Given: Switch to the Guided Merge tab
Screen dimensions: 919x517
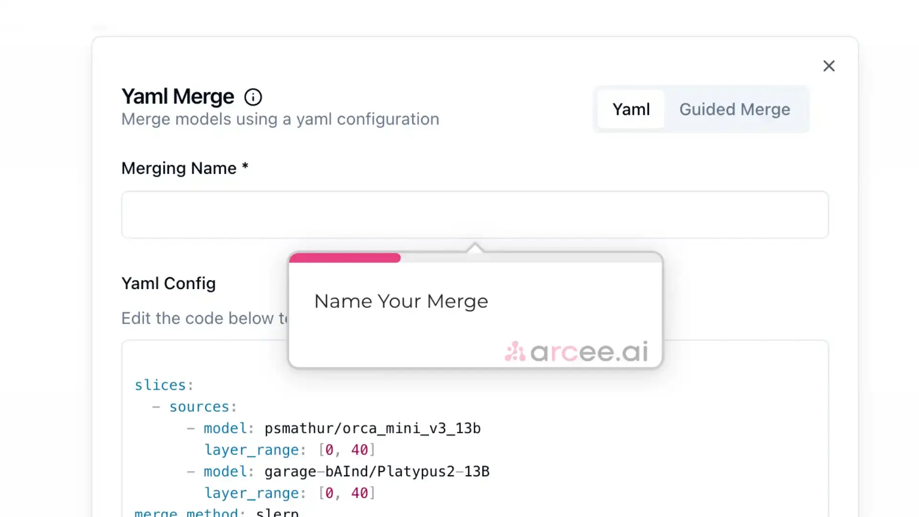Looking at the screenshot, I should click(x=735, y=109).
